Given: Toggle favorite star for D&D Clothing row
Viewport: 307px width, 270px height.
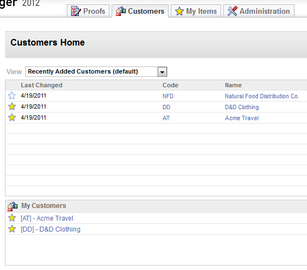Looking at the screenshot, I should tap(12, 106).
